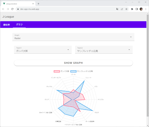Toggle the サンフレッチェ広島 legend dataset
The width and height of the screenshot is (149, 127).
(82, 71)
